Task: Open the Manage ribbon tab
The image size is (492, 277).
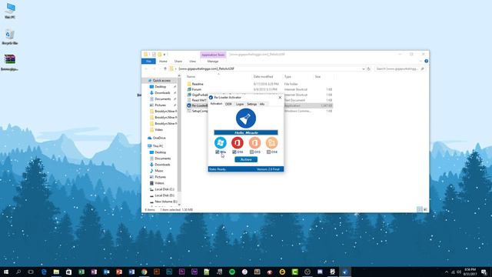Action: coord(213,62)
